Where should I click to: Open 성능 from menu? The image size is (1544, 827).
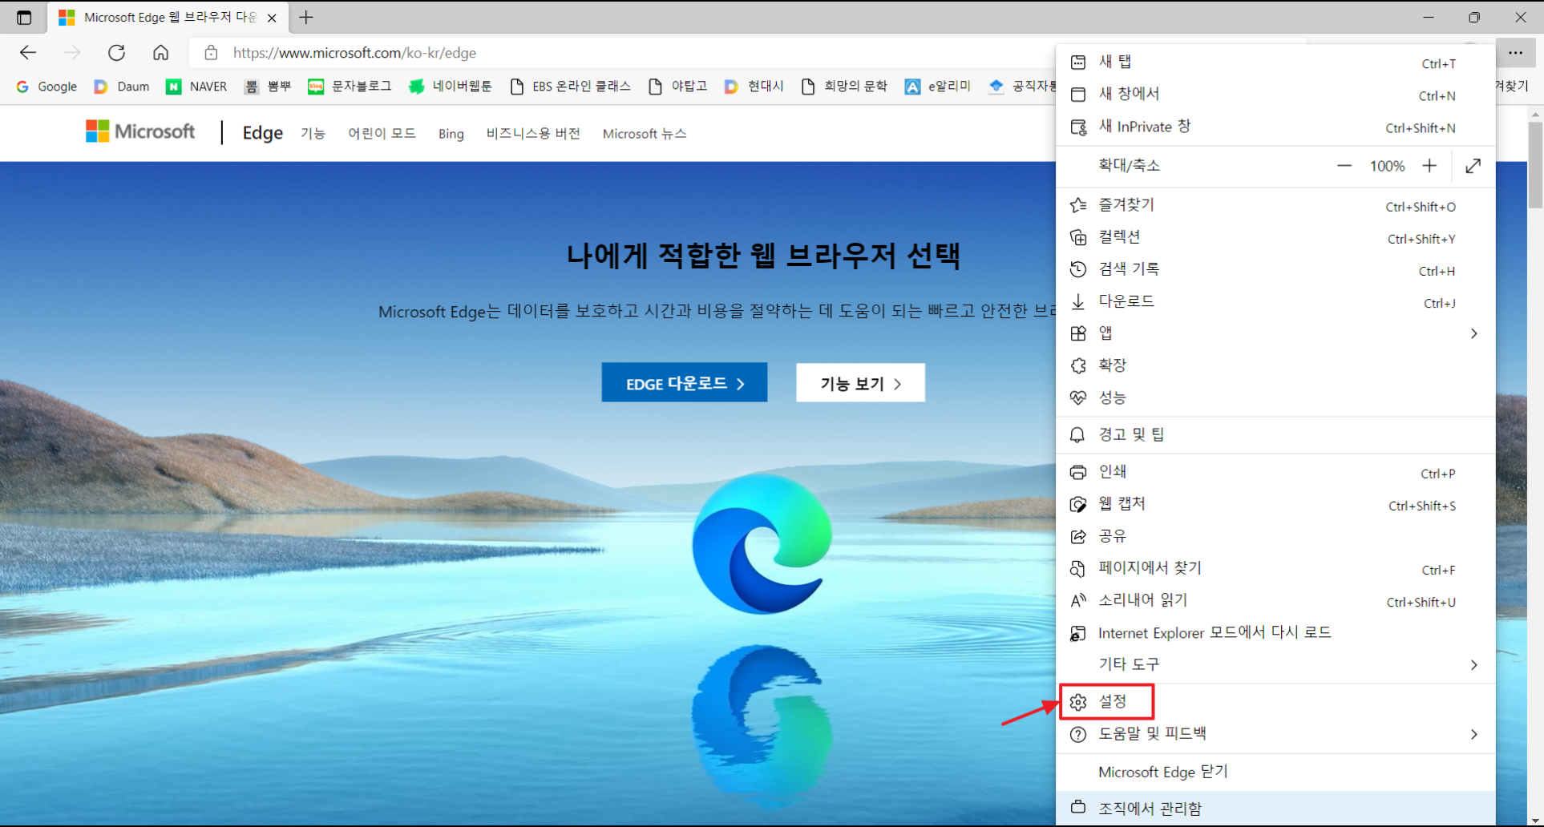[1275, 397]
